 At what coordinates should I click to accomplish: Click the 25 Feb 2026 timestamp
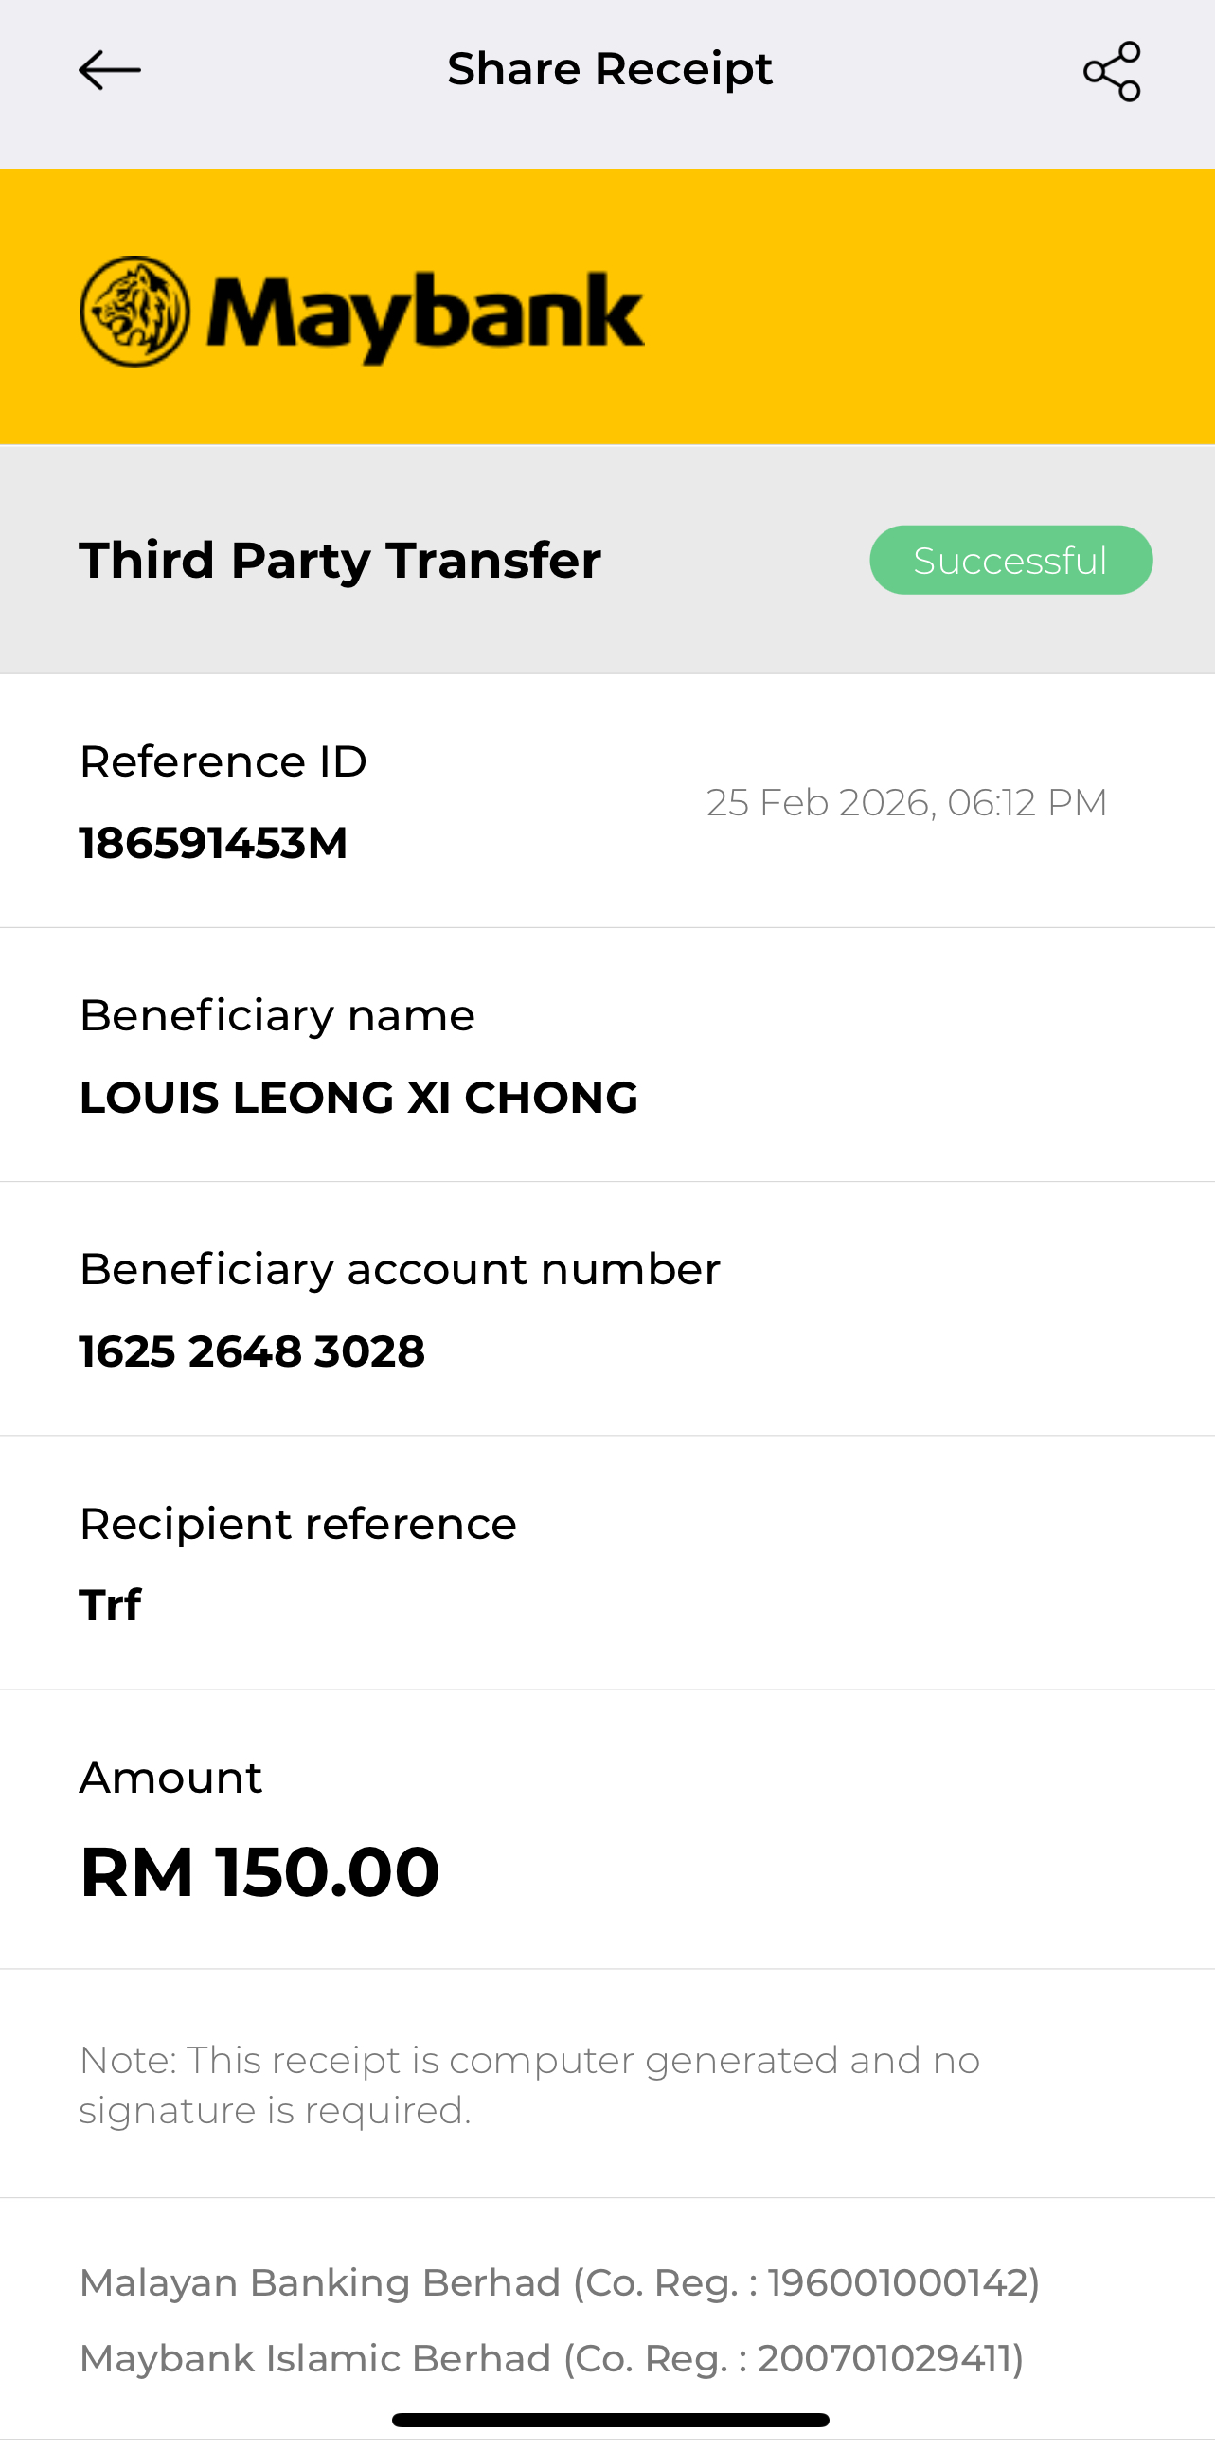906,803
